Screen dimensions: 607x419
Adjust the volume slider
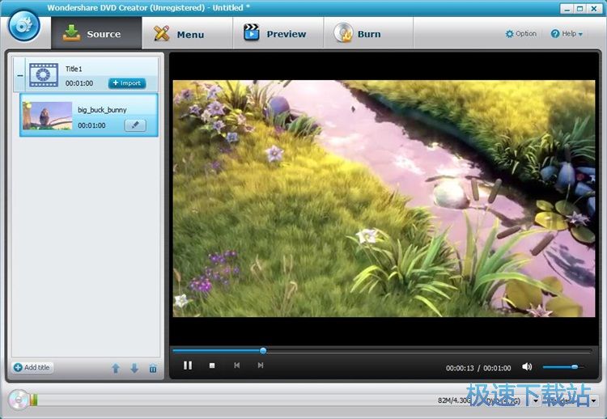tap(575, 367)
